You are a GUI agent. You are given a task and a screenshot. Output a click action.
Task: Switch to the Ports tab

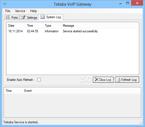(12, 17)
